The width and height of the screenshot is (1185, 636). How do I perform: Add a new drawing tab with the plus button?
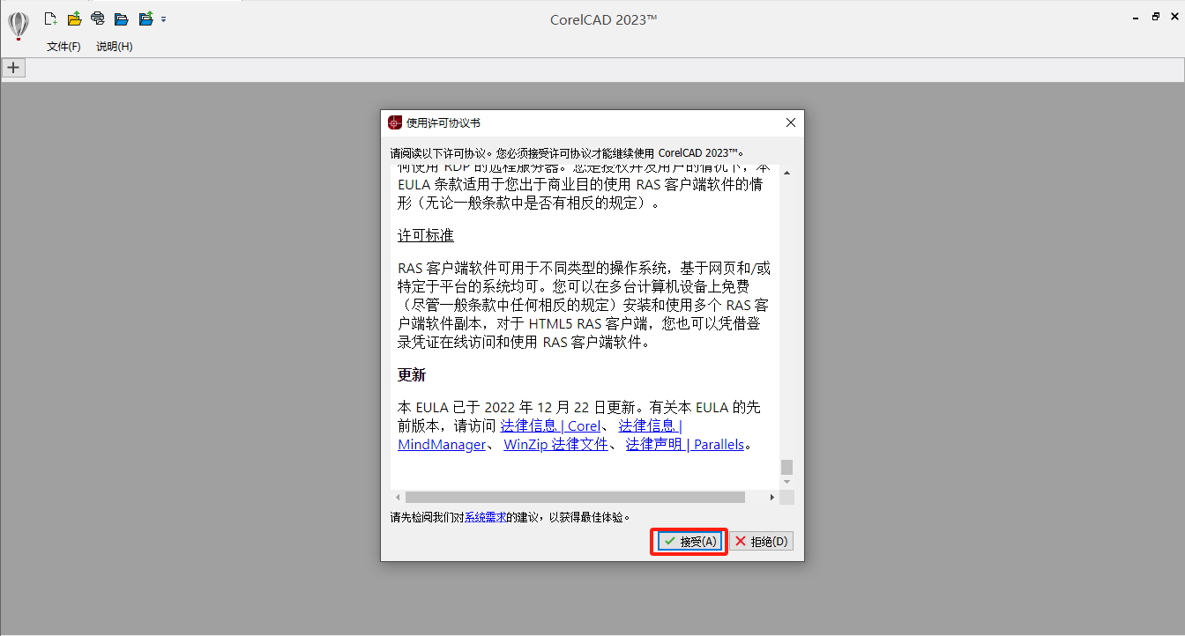tap(13, 68)
